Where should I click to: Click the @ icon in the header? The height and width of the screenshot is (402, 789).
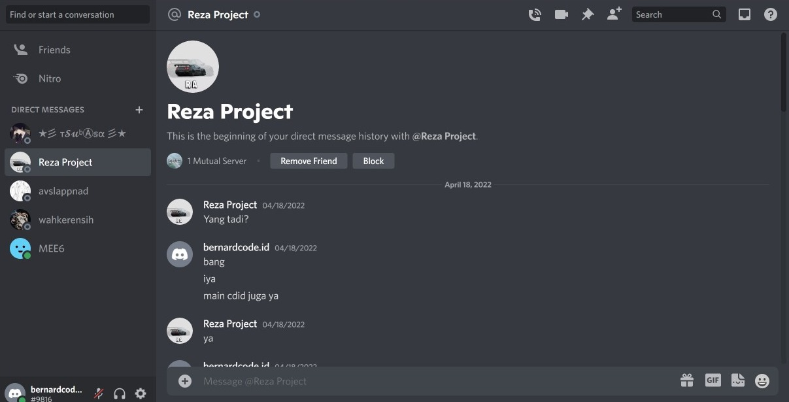(174, 14)
